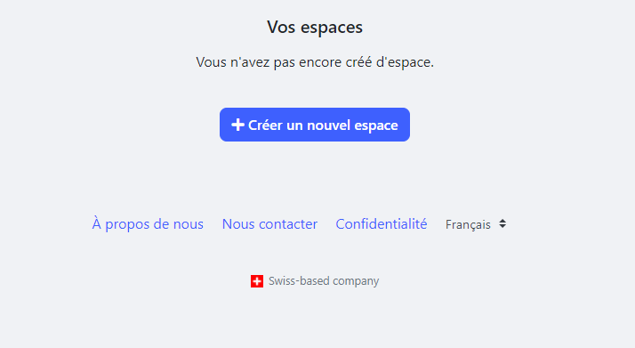Open the À propos de nous link
The image size is (635, 348).
pyautogui.click(x=148, y=224)
